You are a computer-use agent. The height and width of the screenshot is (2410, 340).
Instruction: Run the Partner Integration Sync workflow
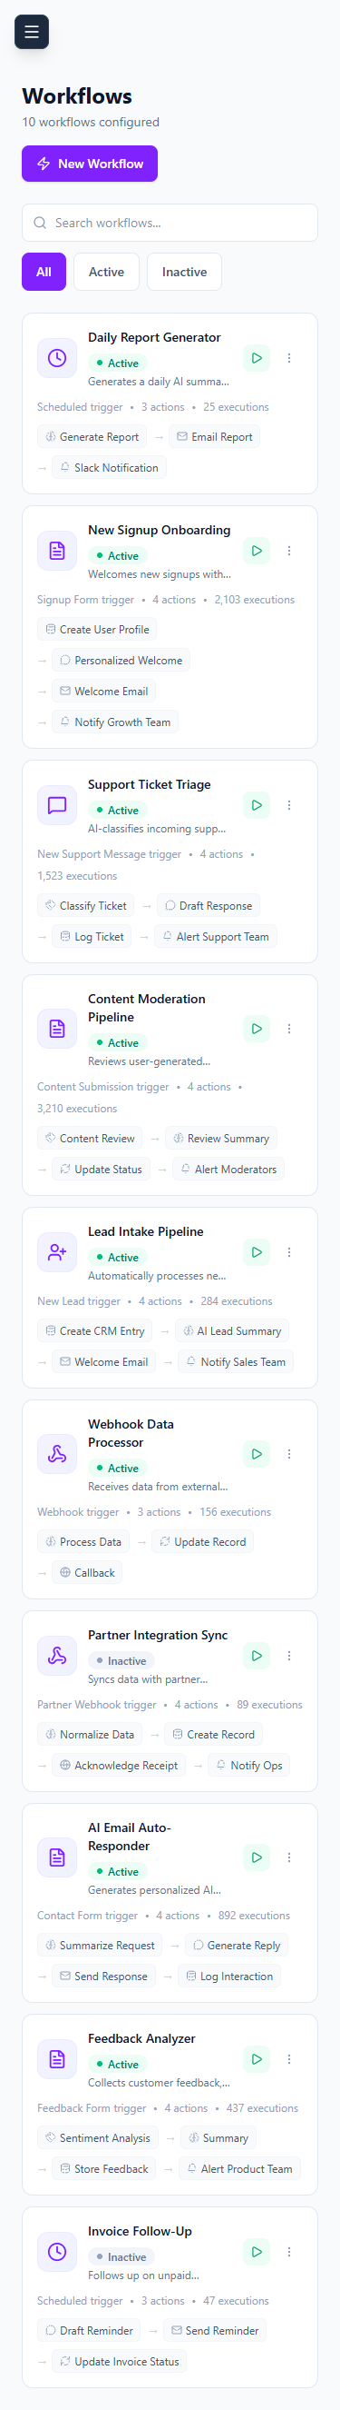(x=256, y=1656)
